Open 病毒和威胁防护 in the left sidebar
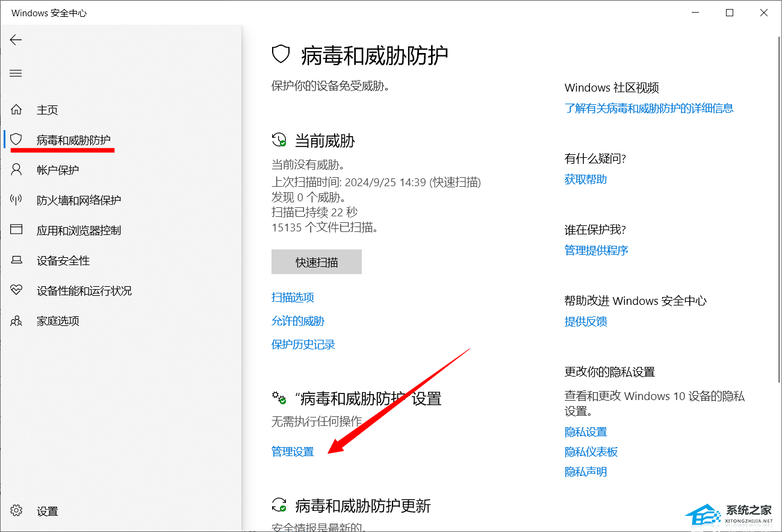The height and width of the screenshot is (532, 782). [73, 140]
